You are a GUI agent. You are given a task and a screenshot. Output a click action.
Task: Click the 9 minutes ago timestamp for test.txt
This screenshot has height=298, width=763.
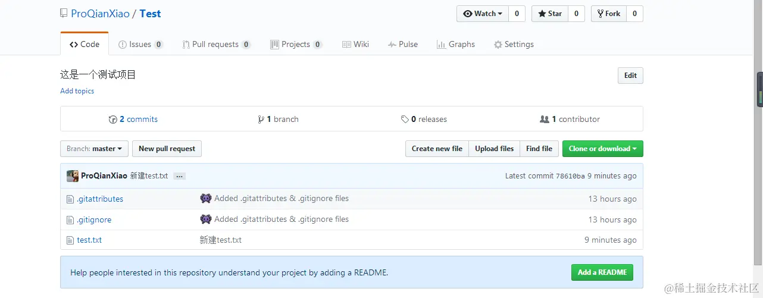pos(611,240)
